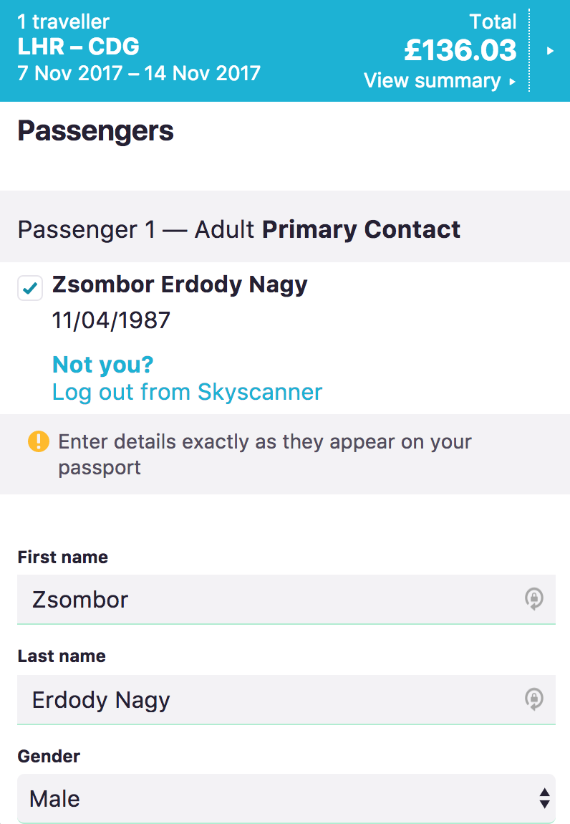Click the orange warning exclamation icon
The width and height of the screenshot is (570, 824).
38,441
